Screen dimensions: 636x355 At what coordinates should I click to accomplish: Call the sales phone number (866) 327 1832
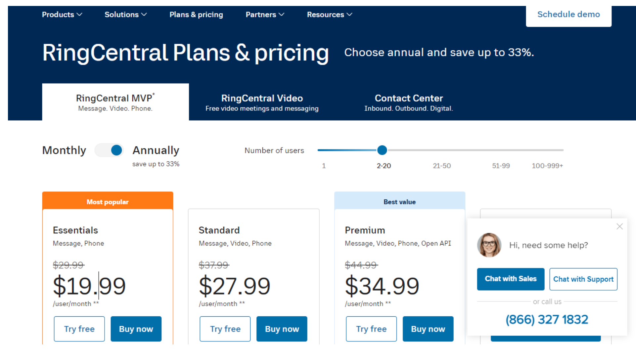pyautogui.click(x=547, y=319)
